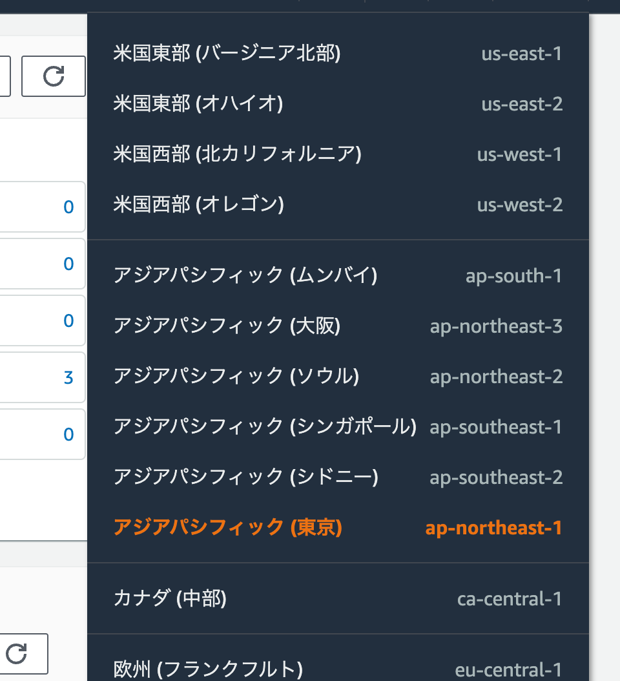Click the upper refresh icon button
Viewport: 620px width, 681px height.
click(54, 76)
